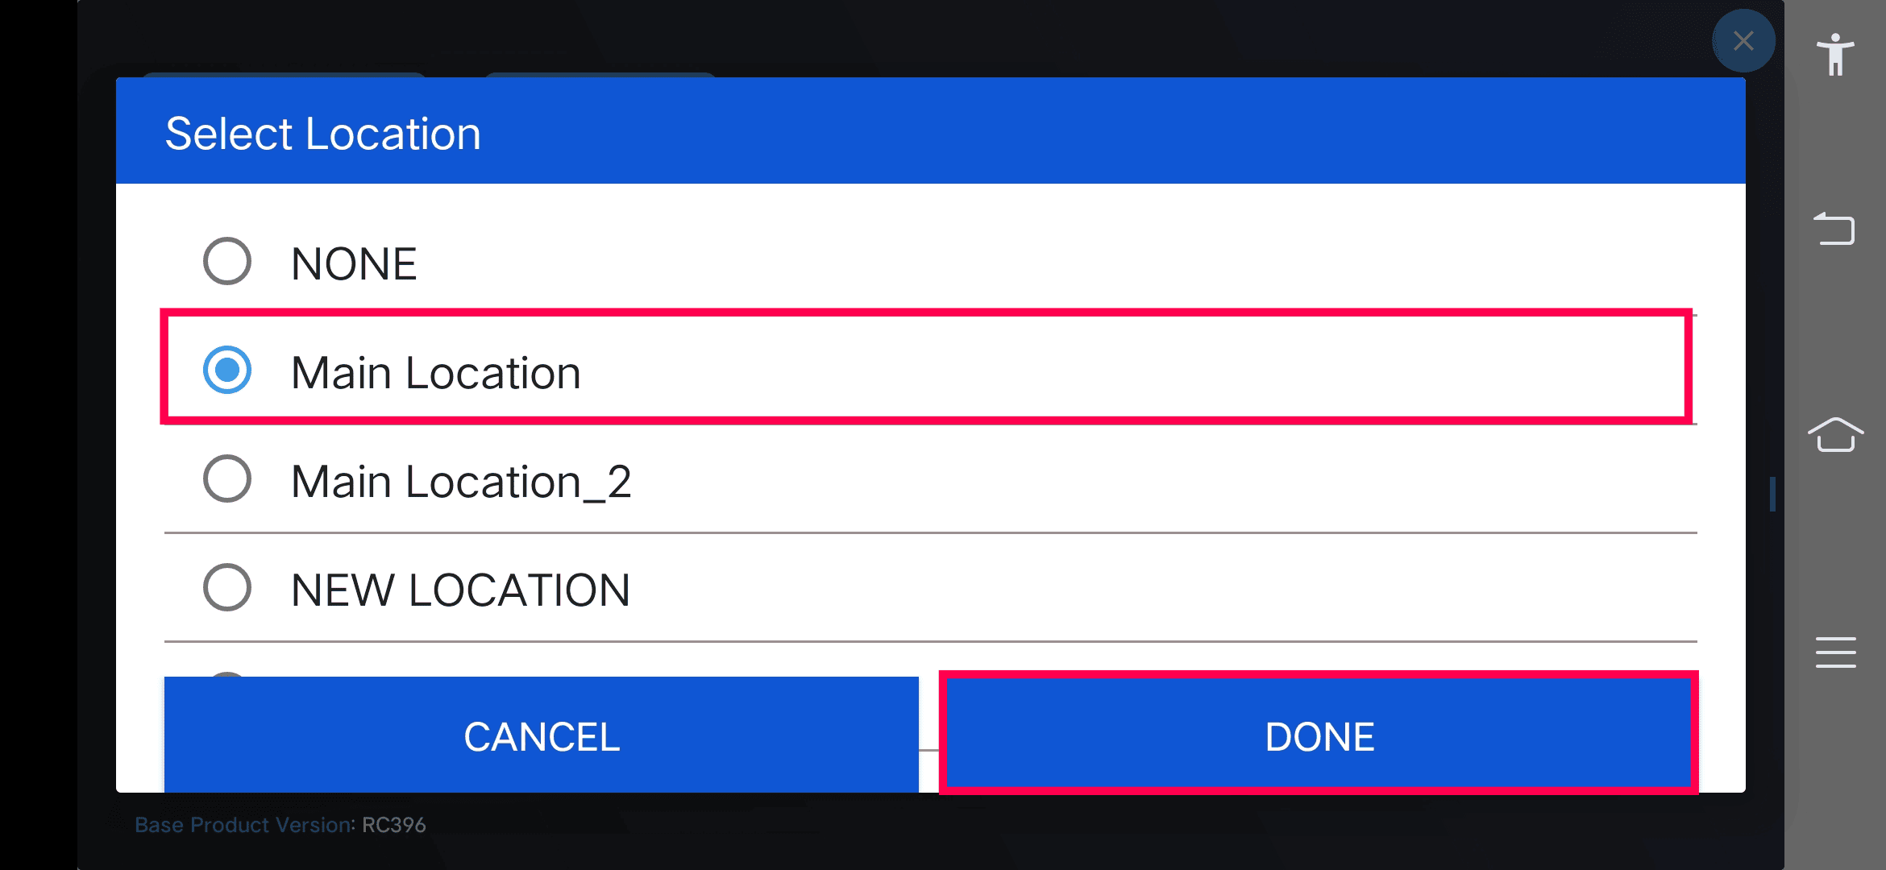Click the Main Location_2 text label
This screenshot has height=870, width=1886.
461,482
